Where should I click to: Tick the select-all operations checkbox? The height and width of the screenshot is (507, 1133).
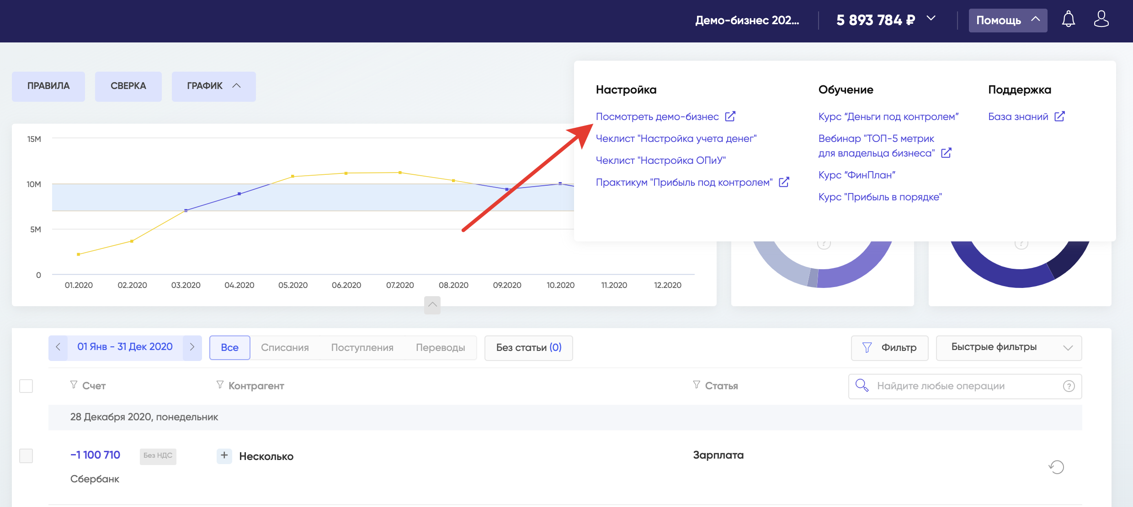[x=26, y=386]
